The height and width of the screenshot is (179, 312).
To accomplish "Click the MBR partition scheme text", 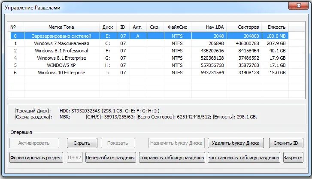I will click(65, 117).
